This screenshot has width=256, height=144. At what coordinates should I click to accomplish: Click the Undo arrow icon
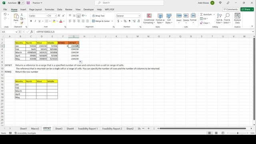5,14
